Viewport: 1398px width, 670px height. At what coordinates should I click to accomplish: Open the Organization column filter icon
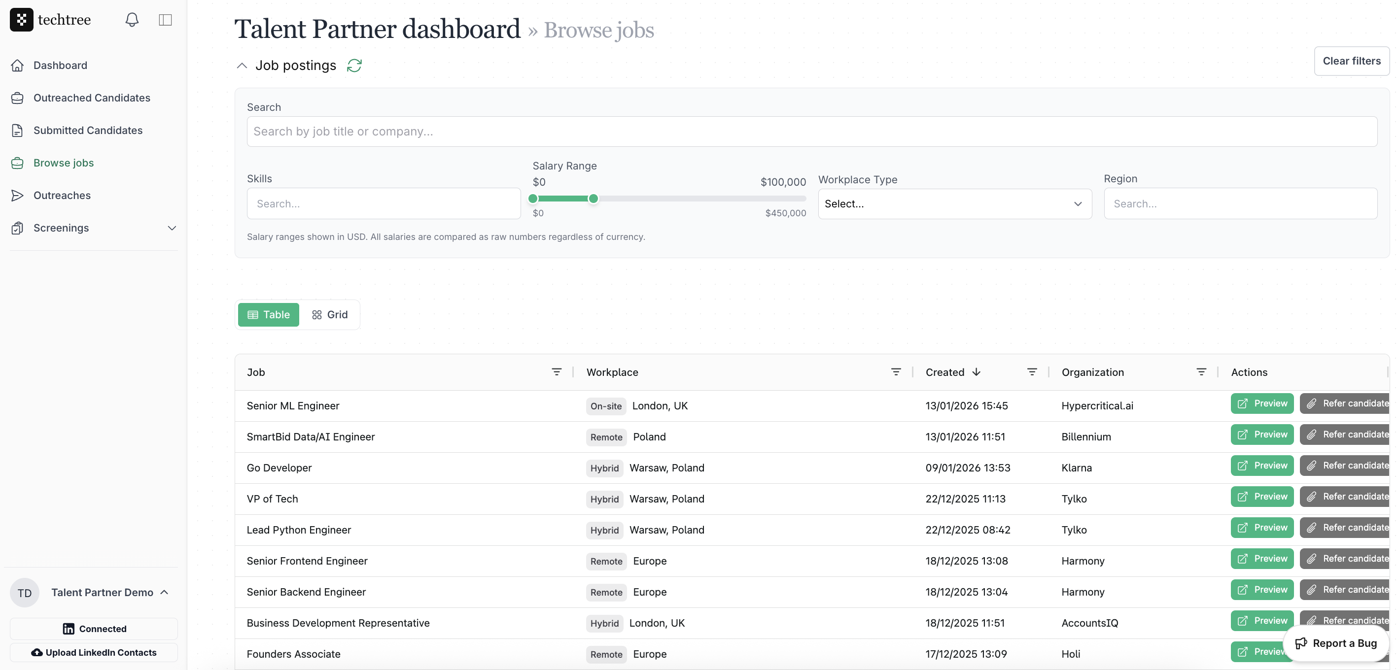(x=1201, y=371)
